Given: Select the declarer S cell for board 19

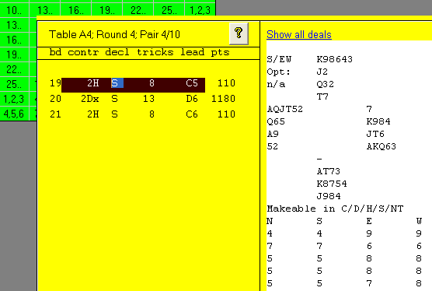Looking at the screenshot, I should (117, 83).
